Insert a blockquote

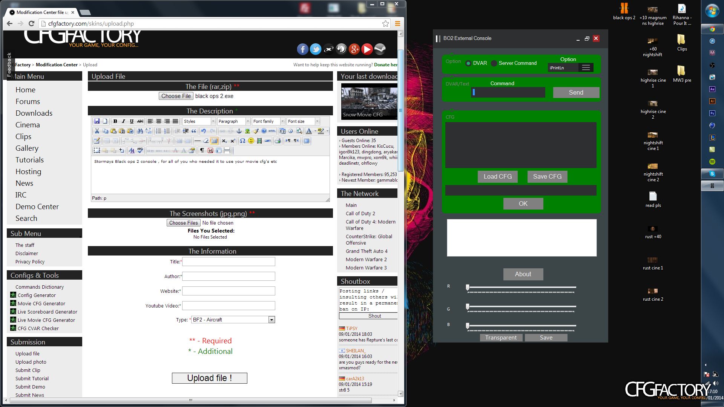pos(194,131)
